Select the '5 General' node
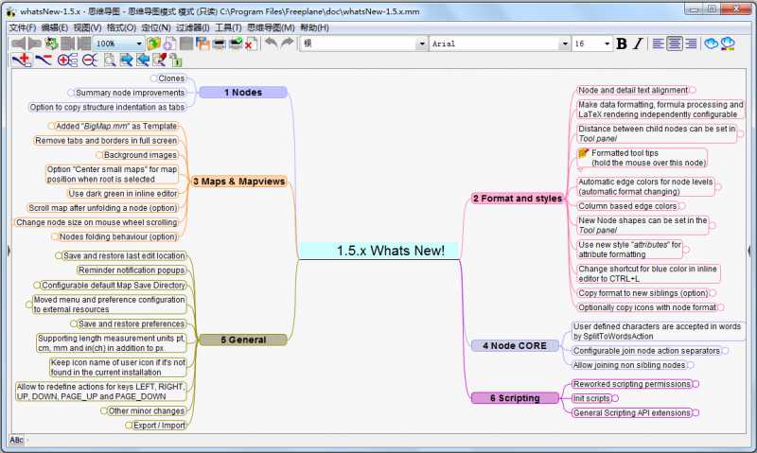757x453 pixels. (x=243, y=340)
